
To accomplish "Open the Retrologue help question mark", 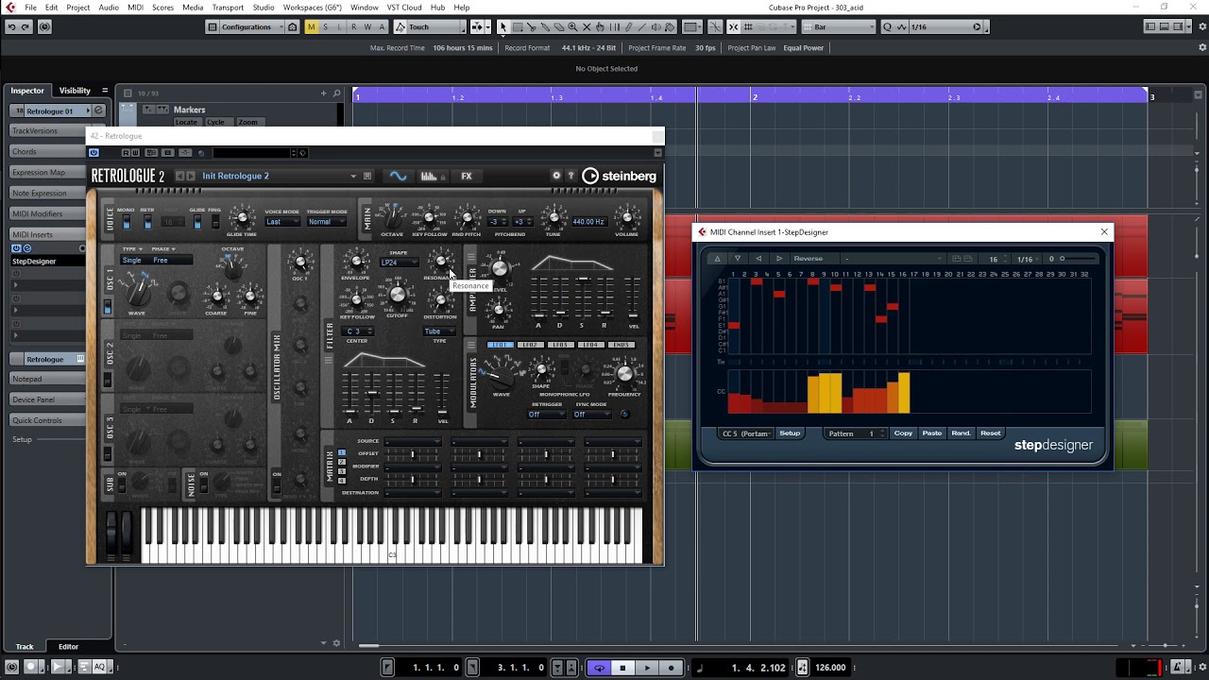I will click(570, 176).
